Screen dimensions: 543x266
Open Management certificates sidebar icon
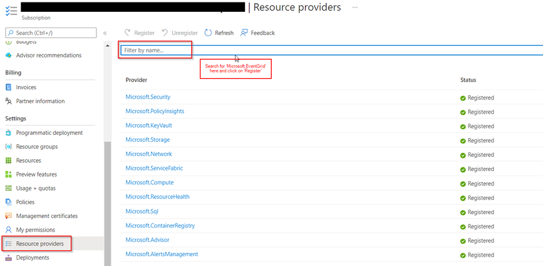click(9, 216)
